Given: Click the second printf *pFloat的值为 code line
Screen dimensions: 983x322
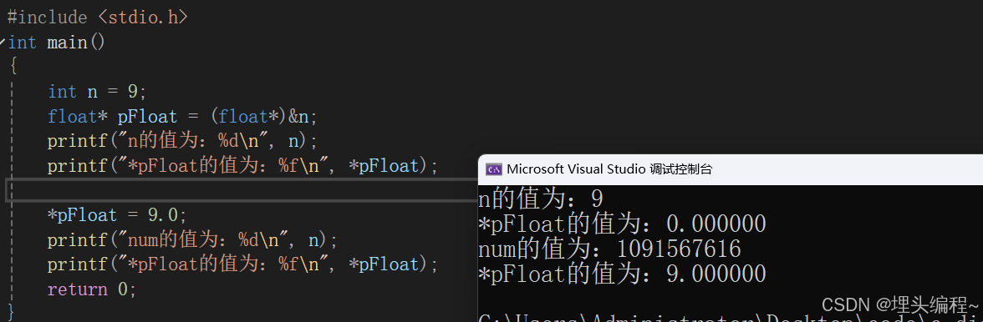Looking at the screenshot, I should pos(242,264).
